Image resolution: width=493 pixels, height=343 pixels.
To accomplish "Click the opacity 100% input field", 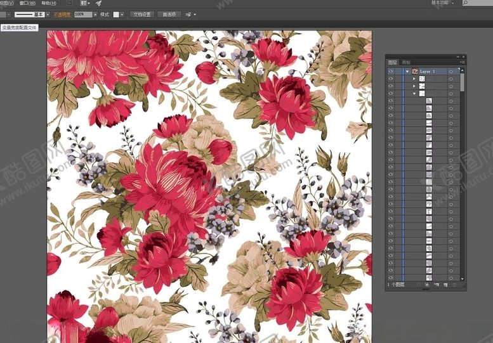I will pos(82,14).
